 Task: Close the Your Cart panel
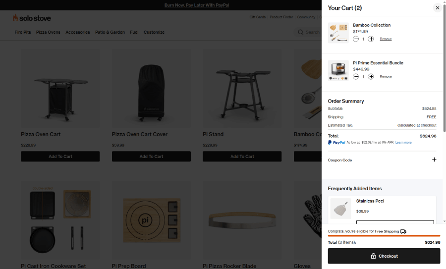coord(438,7)
